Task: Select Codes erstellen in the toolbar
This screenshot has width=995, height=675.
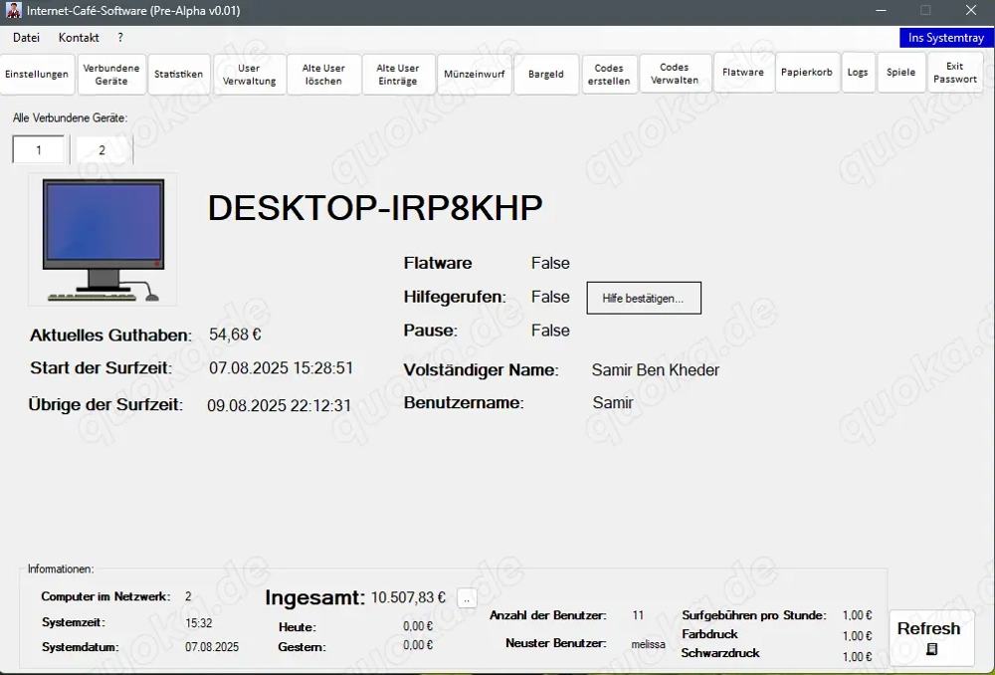Action: pyautogui.click(x=610, y=73)
